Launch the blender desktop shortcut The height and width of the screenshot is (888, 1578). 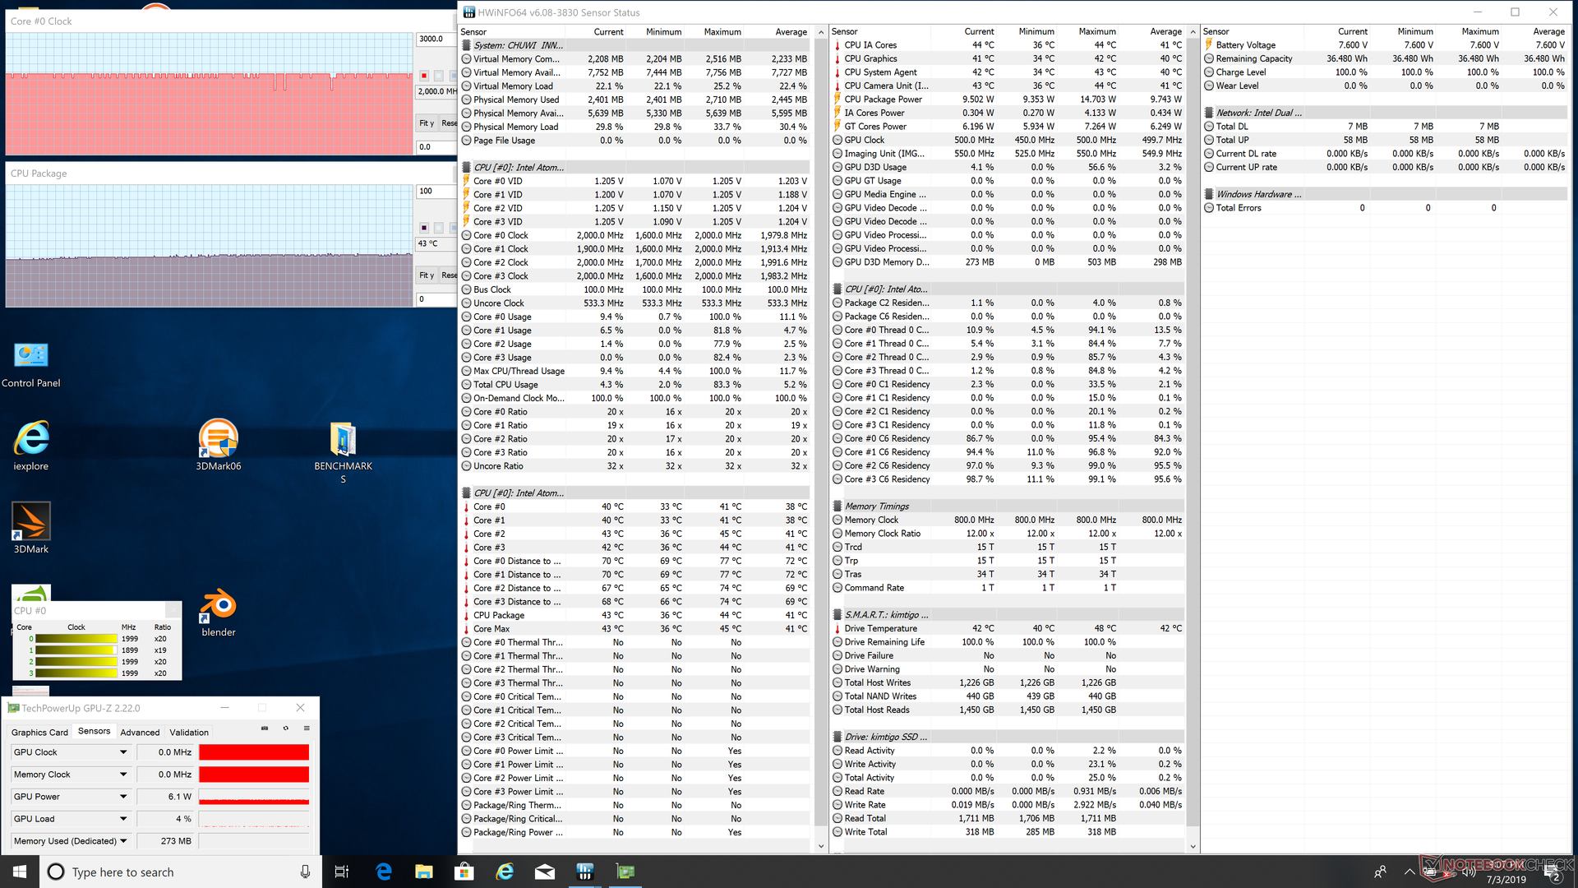pyautogui.click(x=219, y=613)
